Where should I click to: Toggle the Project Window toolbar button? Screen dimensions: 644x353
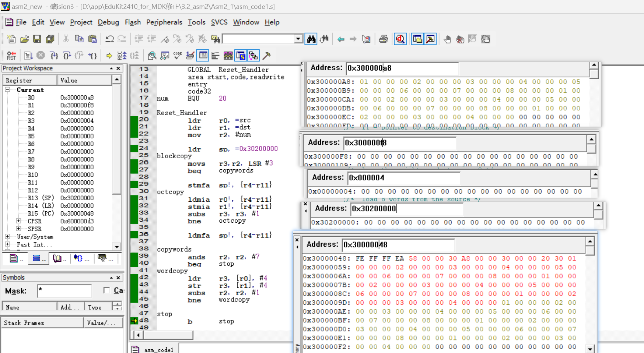417,39
